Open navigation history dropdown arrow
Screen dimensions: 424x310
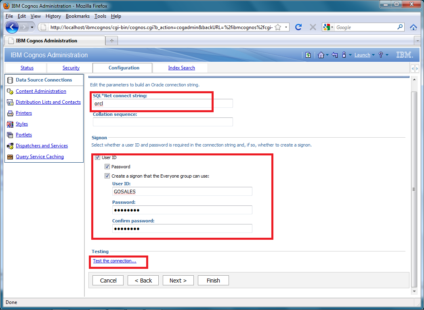(32, 27)
